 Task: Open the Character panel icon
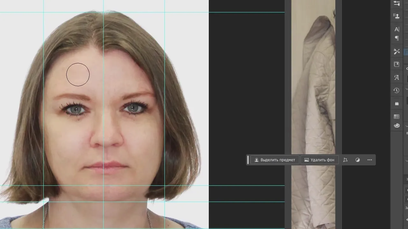pyautogui.click(x=397, y=29)
